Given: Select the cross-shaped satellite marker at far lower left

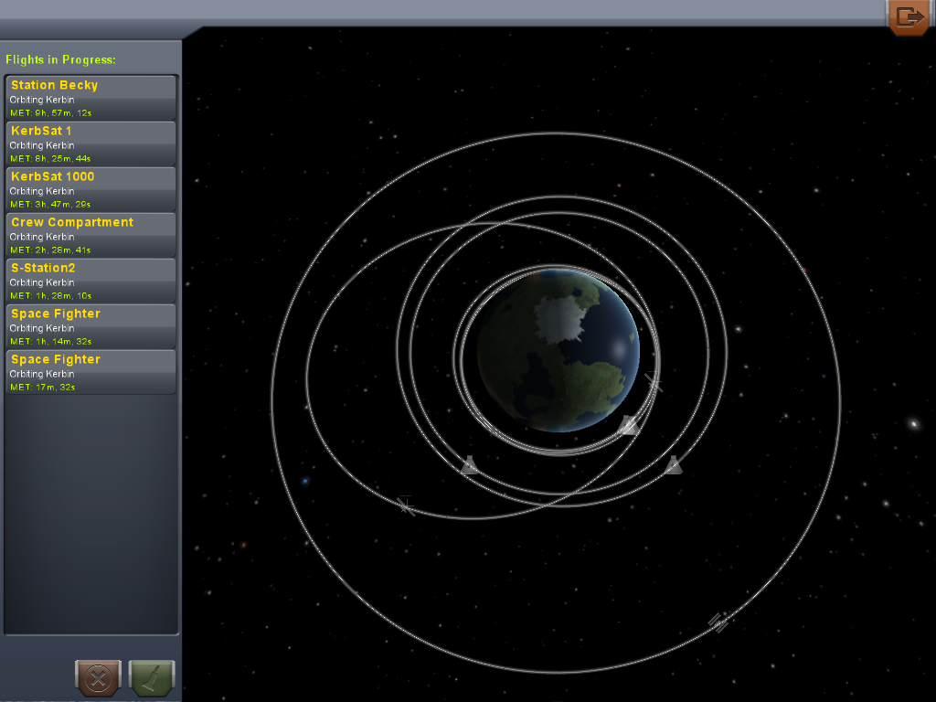Looking at the screenshot, I should click(406, 505).
